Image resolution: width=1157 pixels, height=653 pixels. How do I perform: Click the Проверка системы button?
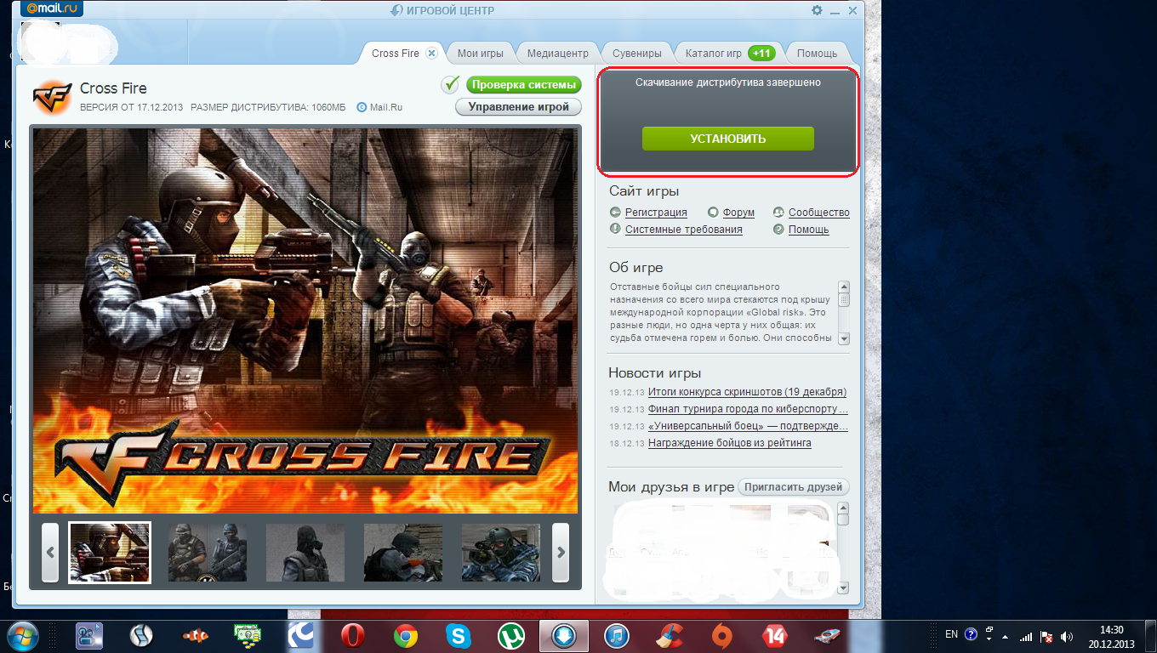(x=524, y=85)
